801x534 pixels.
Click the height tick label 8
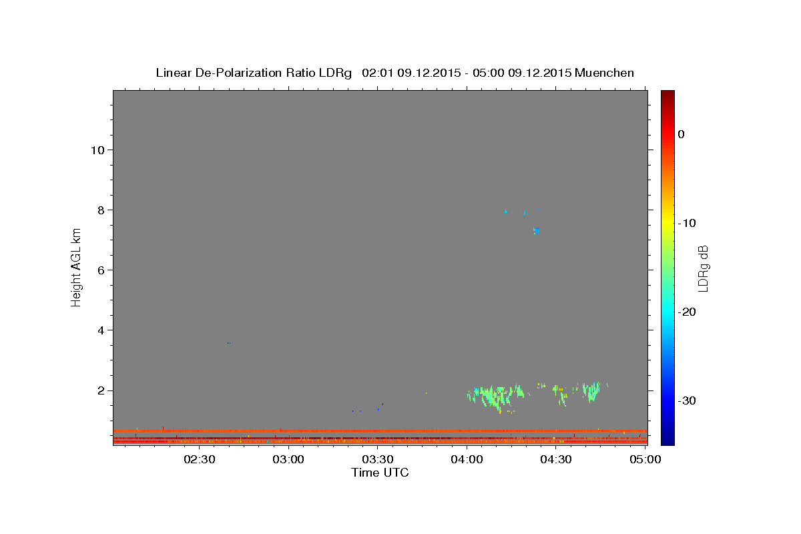(101, 210)
